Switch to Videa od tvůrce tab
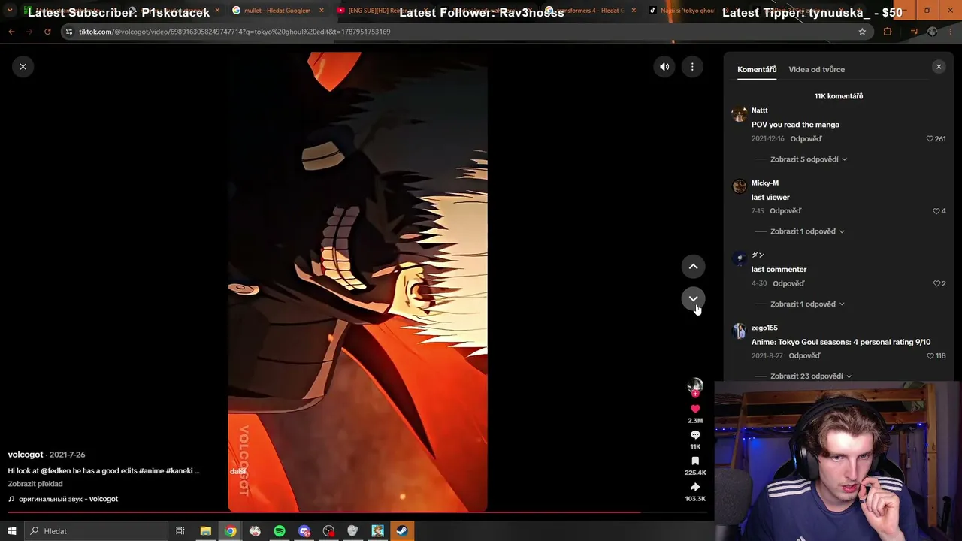This screenshot has height=541, width=962. [x=816, y=69]
